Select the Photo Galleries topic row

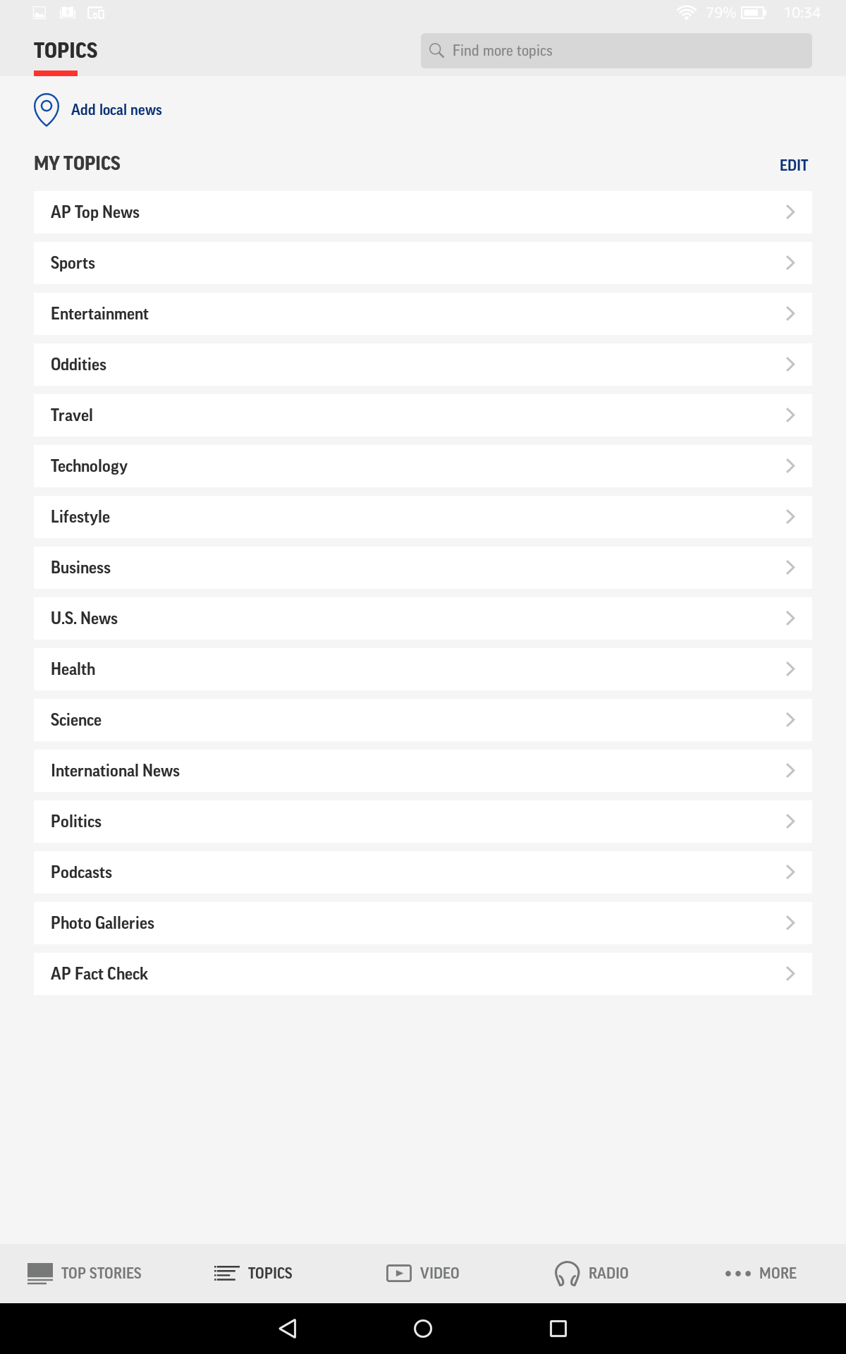tap(422, 922)
